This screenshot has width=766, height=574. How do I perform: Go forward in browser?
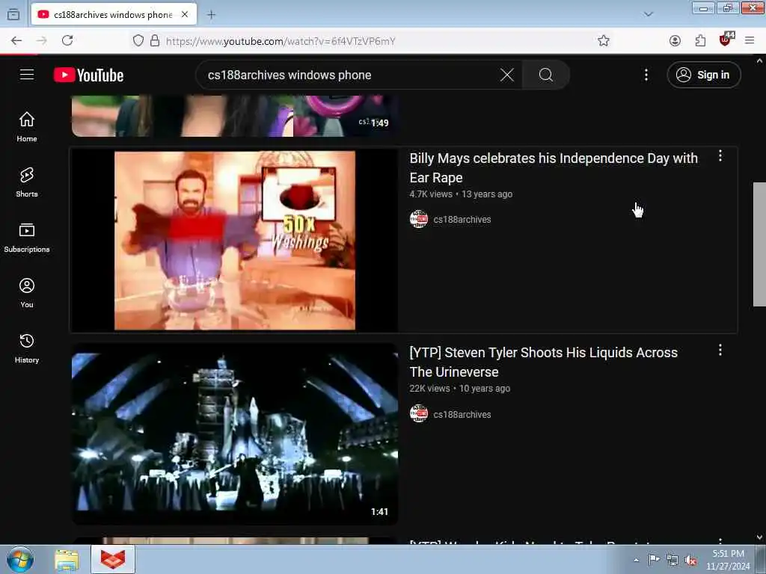coord(42,41)
